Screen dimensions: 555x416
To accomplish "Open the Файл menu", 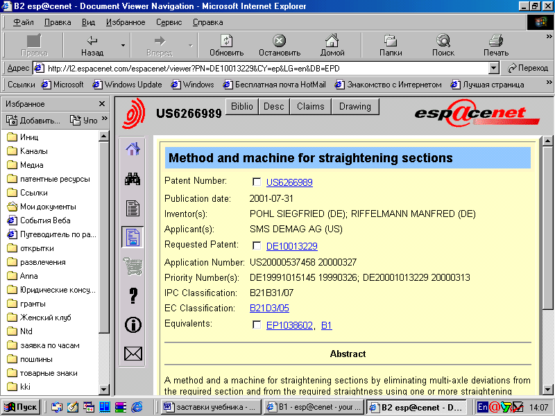I will click(24, 22).
